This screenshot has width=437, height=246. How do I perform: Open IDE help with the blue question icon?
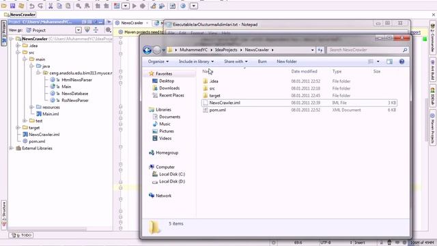click(183, 6)
